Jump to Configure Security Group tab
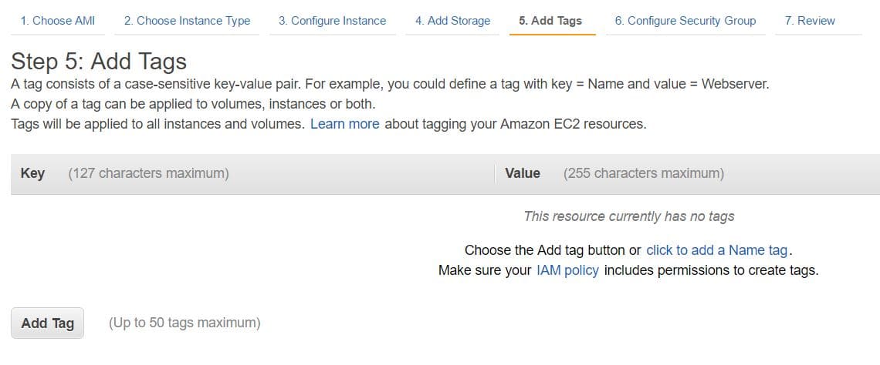The width and height of the screenshot is (880, 365). coord(685,21)
